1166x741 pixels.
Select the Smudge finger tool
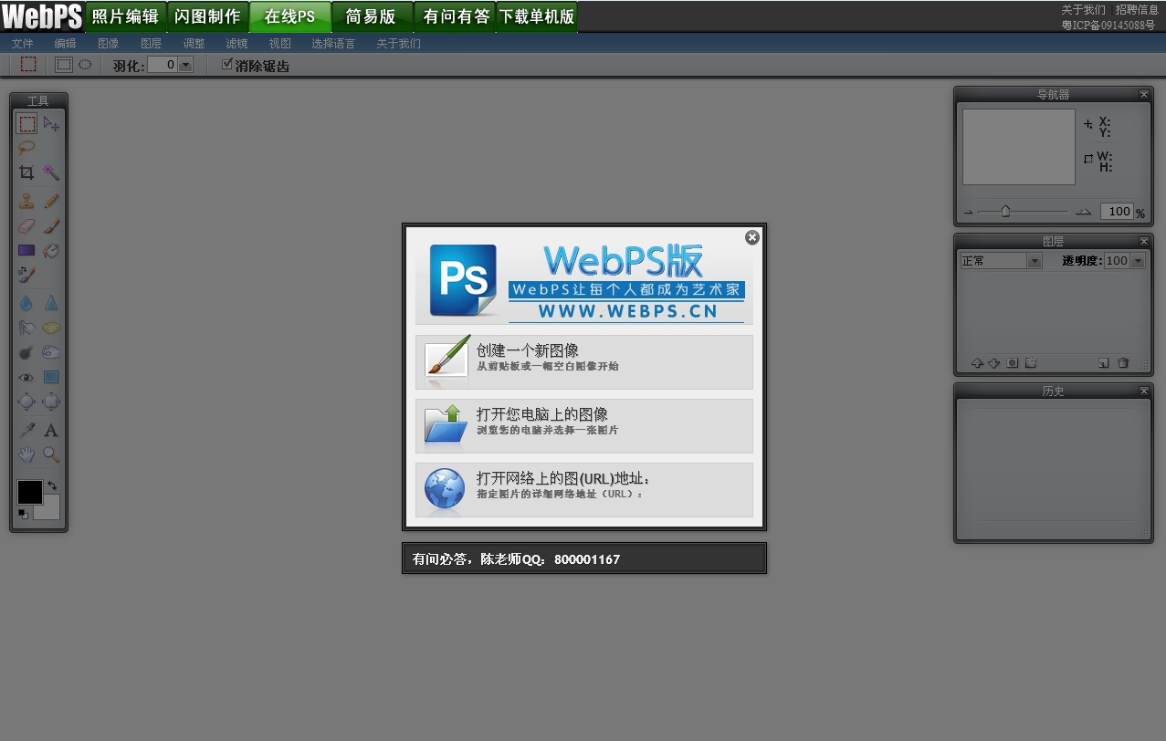point(27,328)
